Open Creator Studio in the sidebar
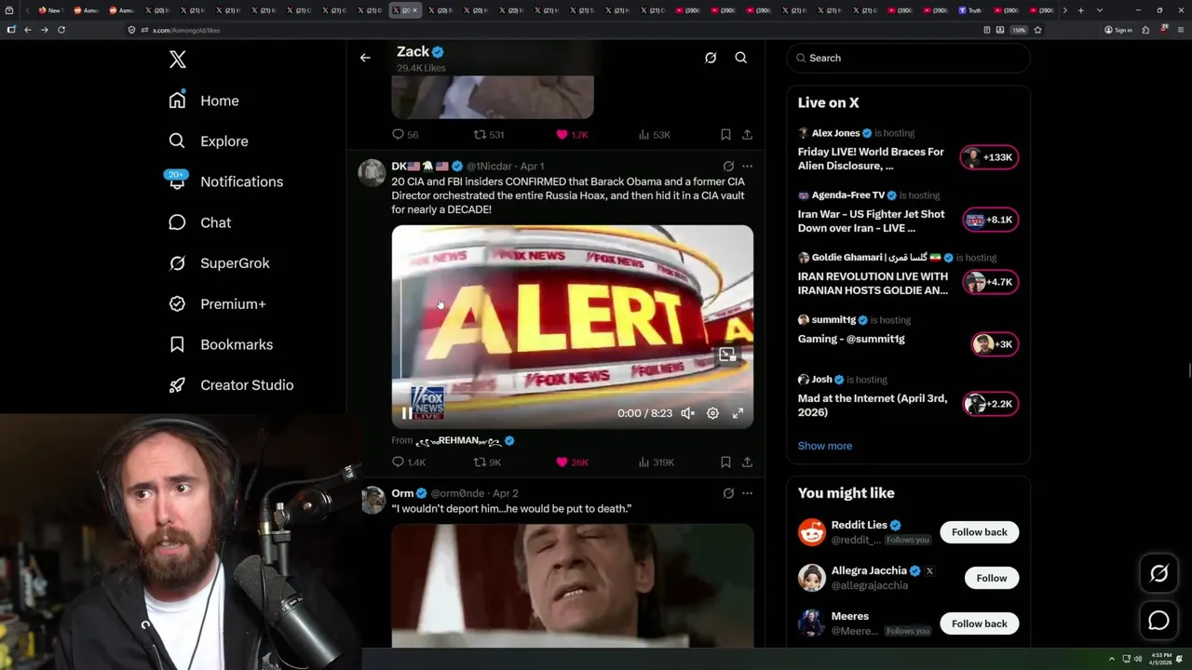 pos(231,385)
